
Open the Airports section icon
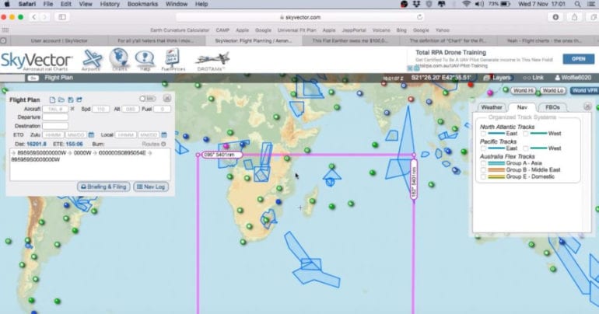tap(92, 60)
